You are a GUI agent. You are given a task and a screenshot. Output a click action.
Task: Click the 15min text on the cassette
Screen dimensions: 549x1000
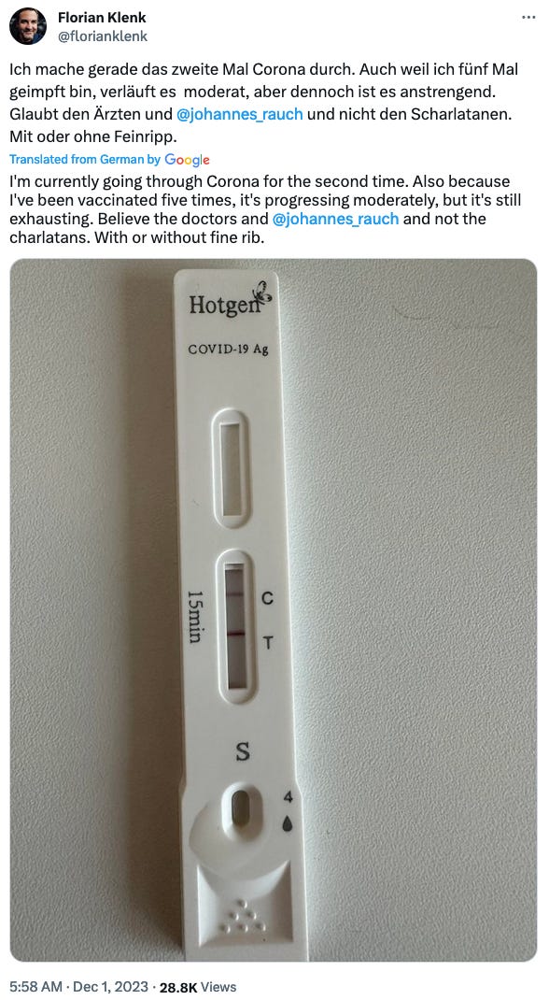click(193, 615)
